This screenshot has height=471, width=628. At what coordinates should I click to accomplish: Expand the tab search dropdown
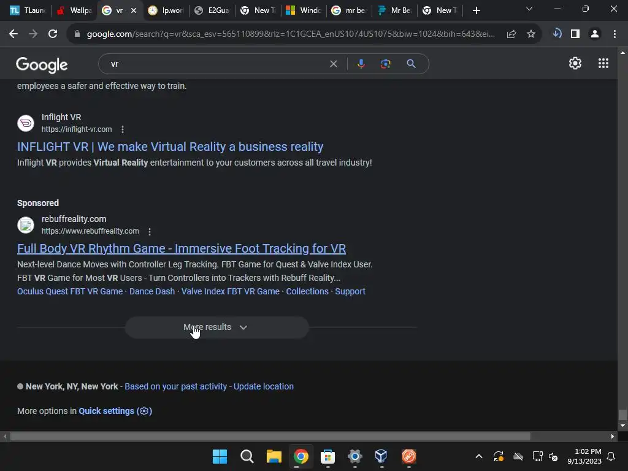[x=529, y=9]
